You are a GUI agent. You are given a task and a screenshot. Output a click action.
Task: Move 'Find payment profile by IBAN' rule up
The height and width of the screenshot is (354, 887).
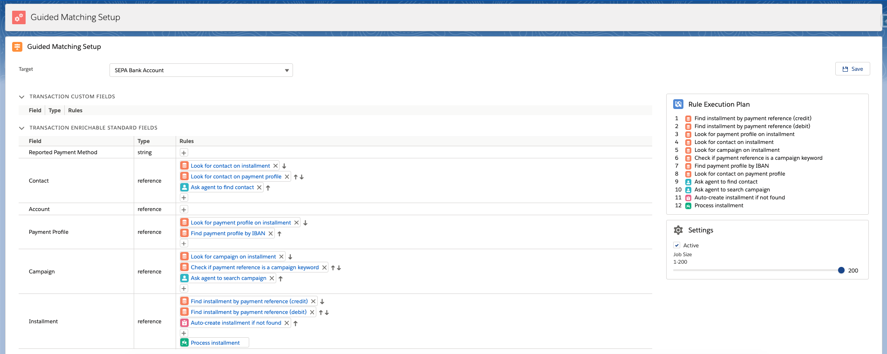coord(280,234)
